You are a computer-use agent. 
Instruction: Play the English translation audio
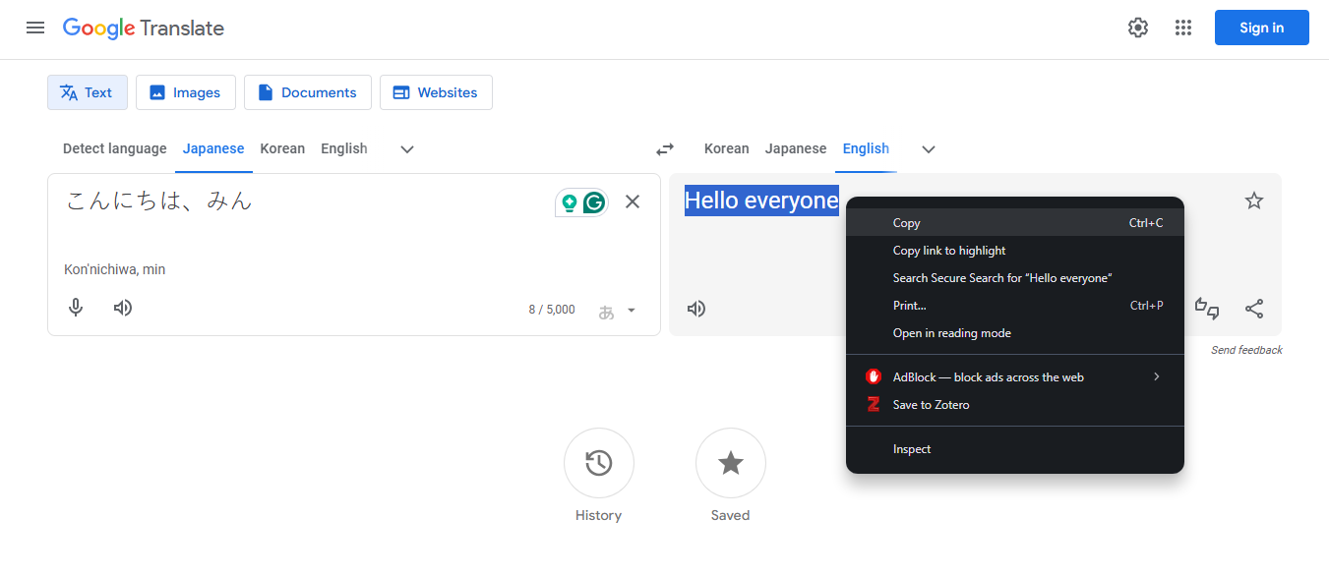[x=696, y=309]
